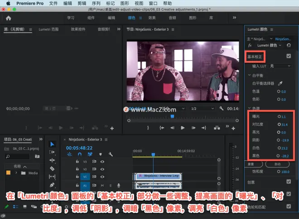Click the 创意 section header
The height and width of the screenshot is (219, 299).
pyautogui.click(x=251, y=182)
